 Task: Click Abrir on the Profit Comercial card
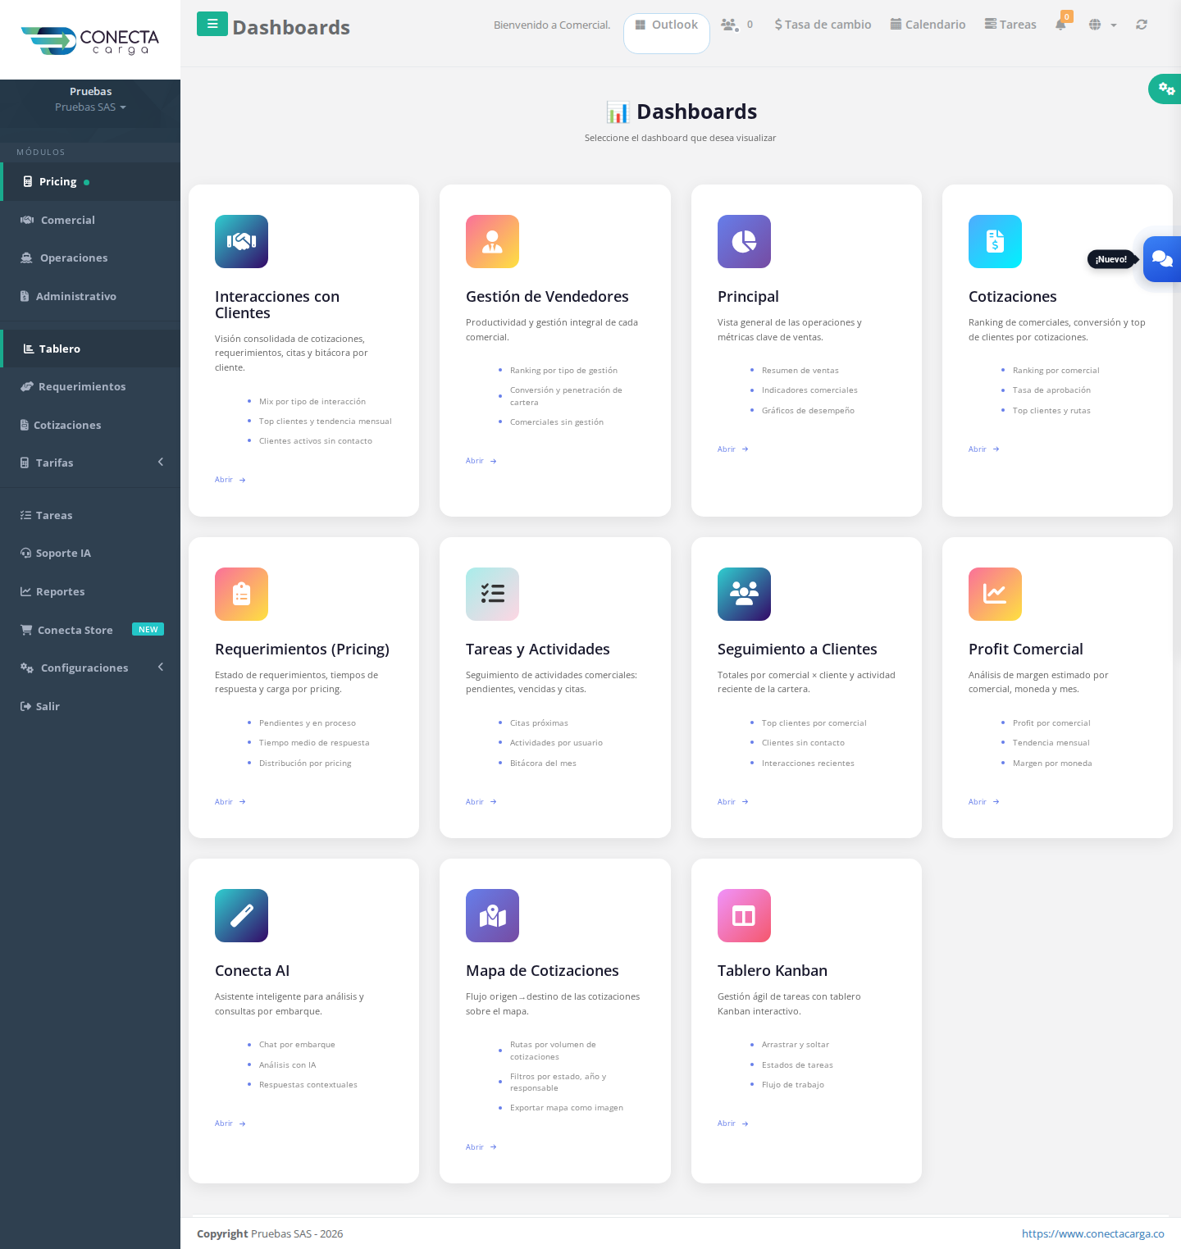click(x=984, y=802)
